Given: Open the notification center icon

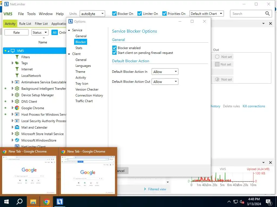Looking at the screenshot, I should point(269,202).
